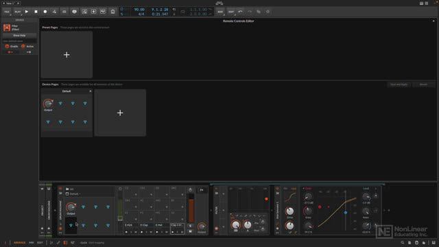
Task: Toggle automation write icon in the transport toolbar
Action: 54,12
